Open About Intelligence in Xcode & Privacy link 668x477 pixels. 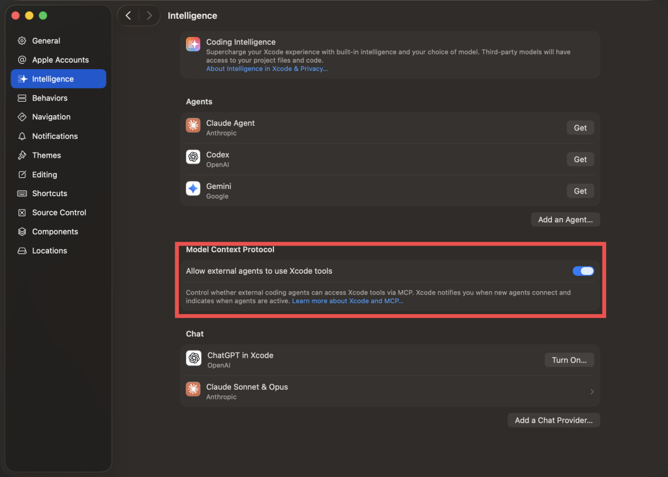[267, 68]
